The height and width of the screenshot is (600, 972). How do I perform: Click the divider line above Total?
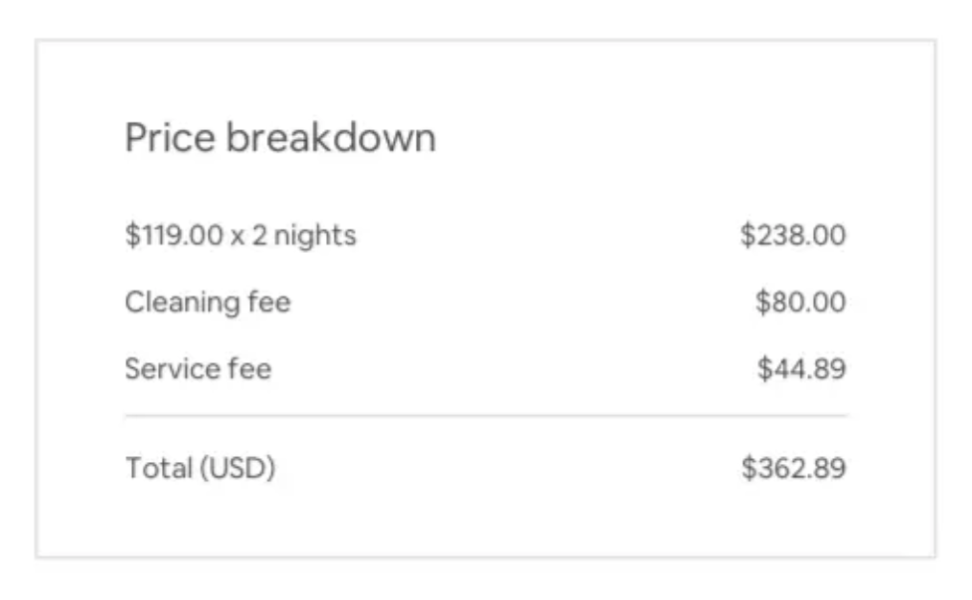[486, 416]
